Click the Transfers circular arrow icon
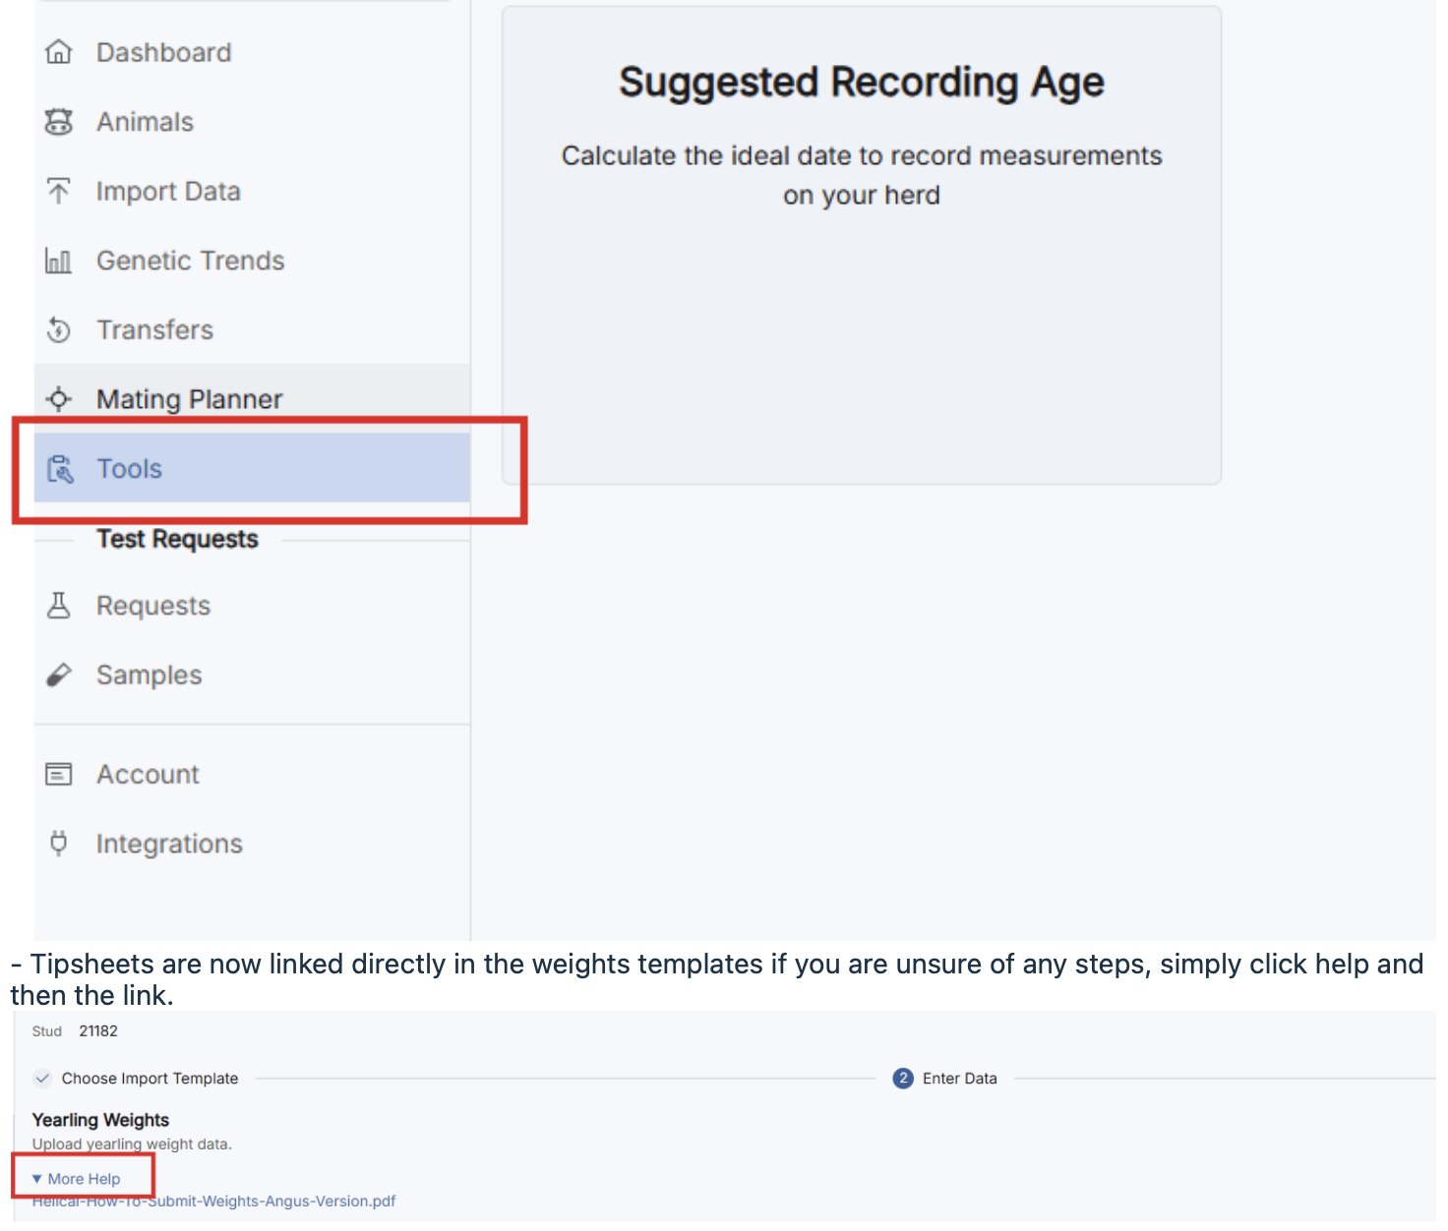 point(59,330)
